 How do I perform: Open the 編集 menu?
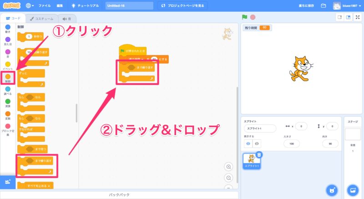[x=60, y=6]
